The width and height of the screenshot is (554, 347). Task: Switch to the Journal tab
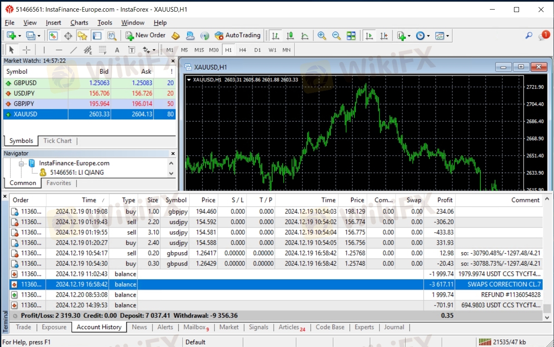[x=394, y=327]
